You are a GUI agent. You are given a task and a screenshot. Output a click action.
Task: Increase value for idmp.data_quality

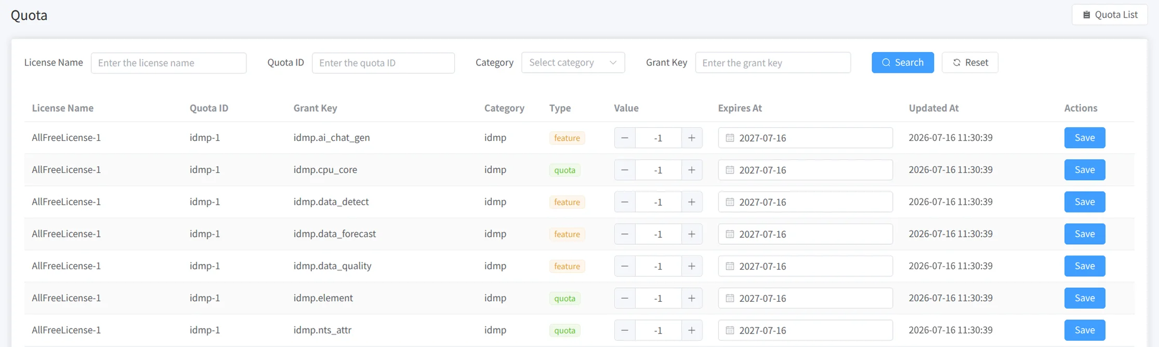pyautogui.click(x=692, y=266)
